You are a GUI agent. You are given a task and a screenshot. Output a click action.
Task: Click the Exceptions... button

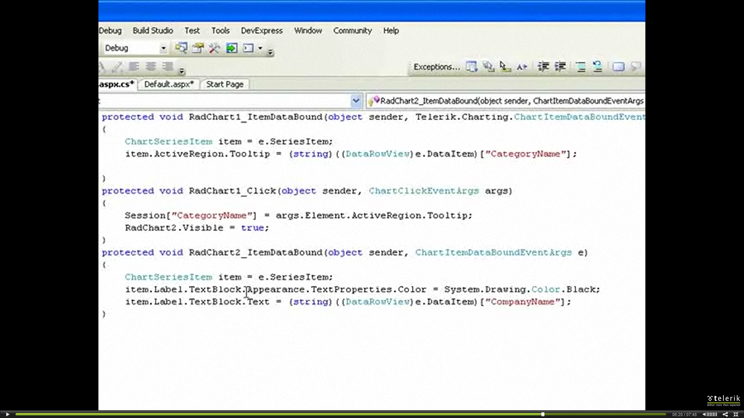pos(436,67)
